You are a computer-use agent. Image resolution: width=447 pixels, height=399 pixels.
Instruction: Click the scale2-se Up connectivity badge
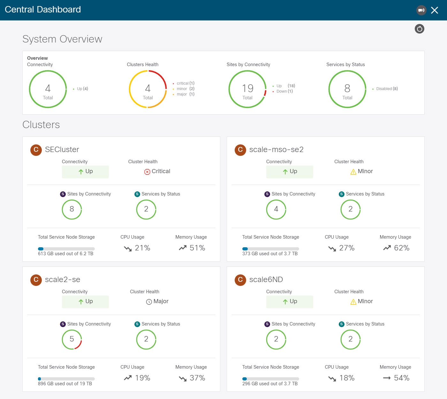(x=85, y=302)
